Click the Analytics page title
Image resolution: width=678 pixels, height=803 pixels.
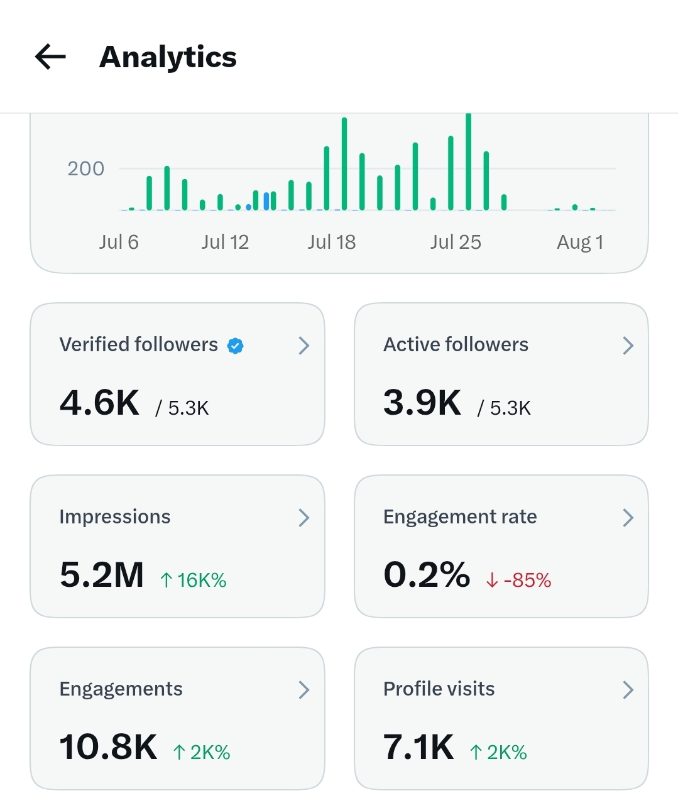coord(168,57)
